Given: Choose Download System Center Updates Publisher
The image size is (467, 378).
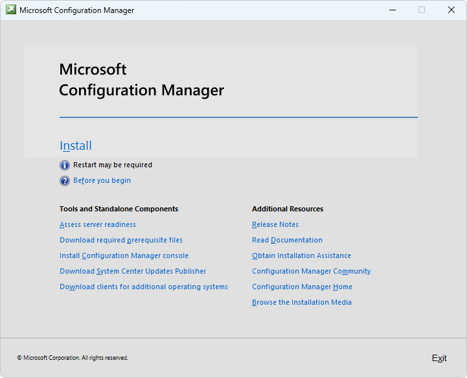Looking at the screenshot, I should coord(133,271).
